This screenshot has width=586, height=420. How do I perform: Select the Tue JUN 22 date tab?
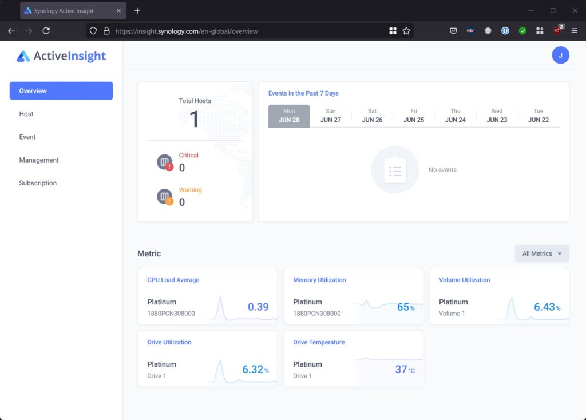[x=538, y=116]
